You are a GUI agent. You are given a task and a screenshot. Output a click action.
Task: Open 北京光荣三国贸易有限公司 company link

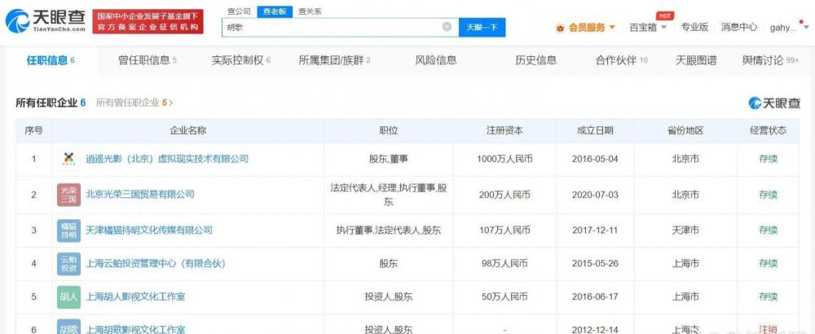(x=140, y=195)
